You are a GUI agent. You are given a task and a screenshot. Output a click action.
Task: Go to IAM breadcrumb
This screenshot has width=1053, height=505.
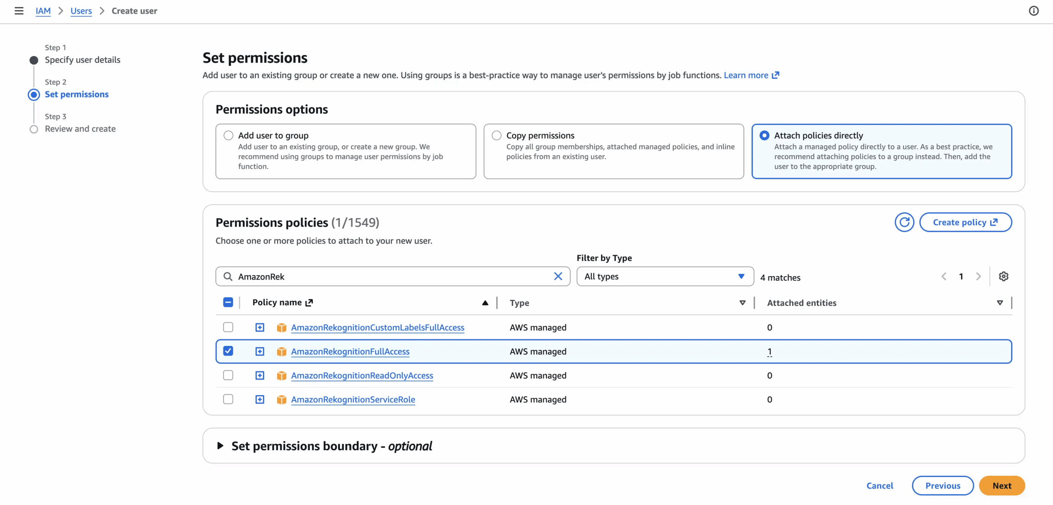click(x=43, y=11)
